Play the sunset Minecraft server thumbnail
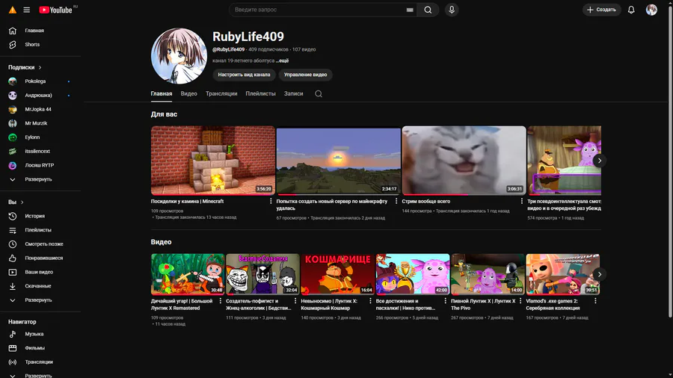 pyautogui.click(x=338, y=161)
